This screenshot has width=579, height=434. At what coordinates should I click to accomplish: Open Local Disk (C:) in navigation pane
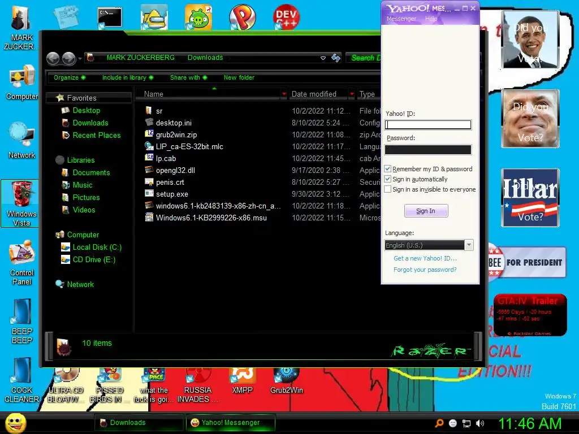tap(92, 248)
